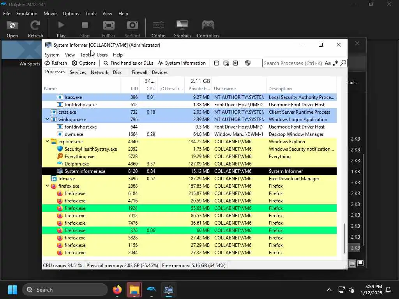Switch Dolphin to grid view icon

tap(360, 263)
